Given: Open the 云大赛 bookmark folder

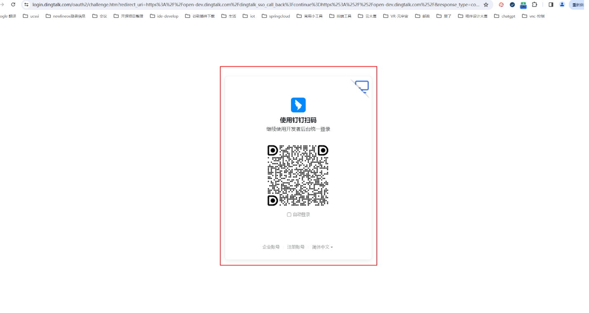Looking at the screenshot, I should pos(367,16).
